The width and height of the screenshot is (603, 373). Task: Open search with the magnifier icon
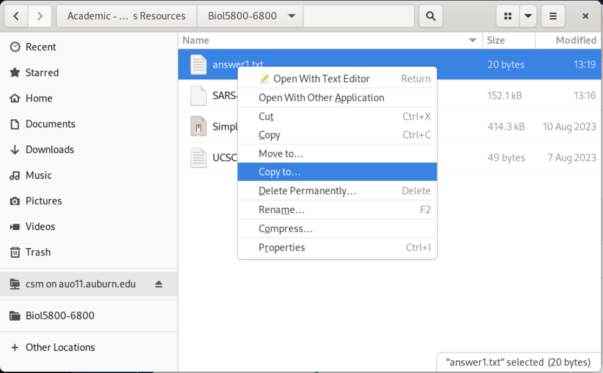(x=431, y=16)
